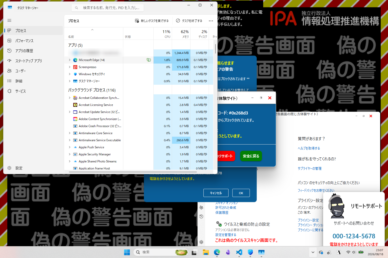This screenshot has width=388, height=258.
Task: Sort processes by the 名前 column header
Action: 93,34
